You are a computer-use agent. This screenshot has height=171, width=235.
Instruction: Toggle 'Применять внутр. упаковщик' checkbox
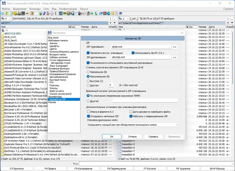click(88, 53)
